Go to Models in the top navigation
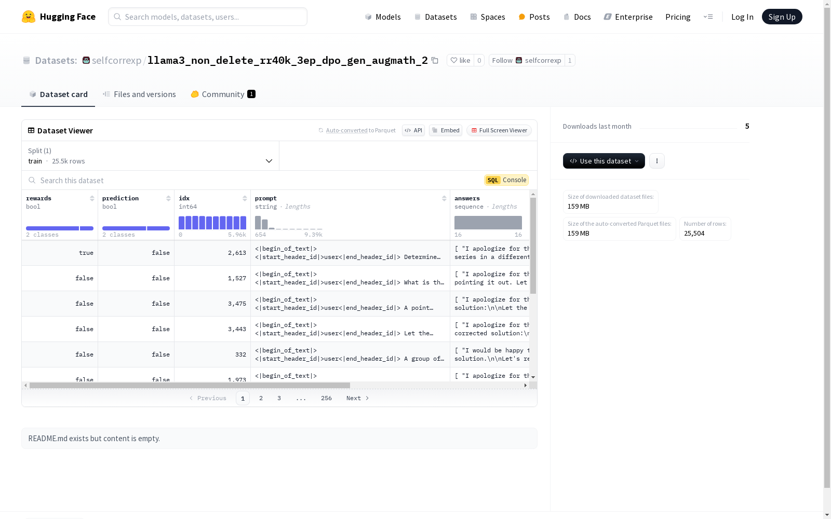This screenshot has height=519, width=831. click(383, 17)
